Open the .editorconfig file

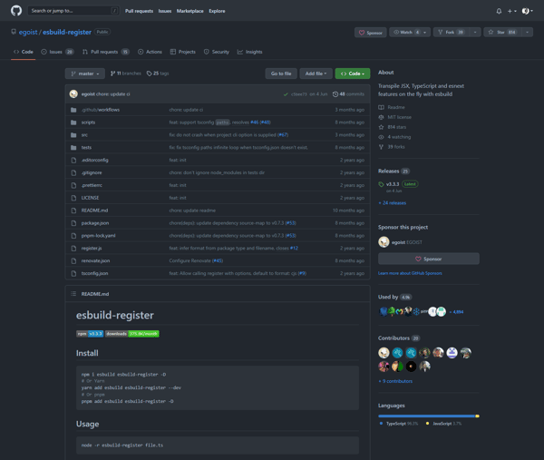94,160
